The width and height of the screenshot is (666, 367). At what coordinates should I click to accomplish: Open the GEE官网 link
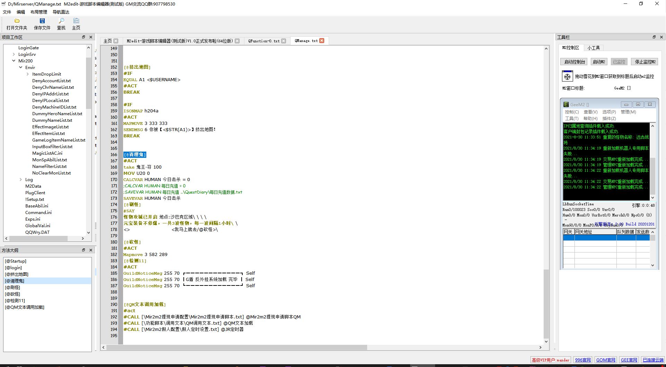(629, 360)
